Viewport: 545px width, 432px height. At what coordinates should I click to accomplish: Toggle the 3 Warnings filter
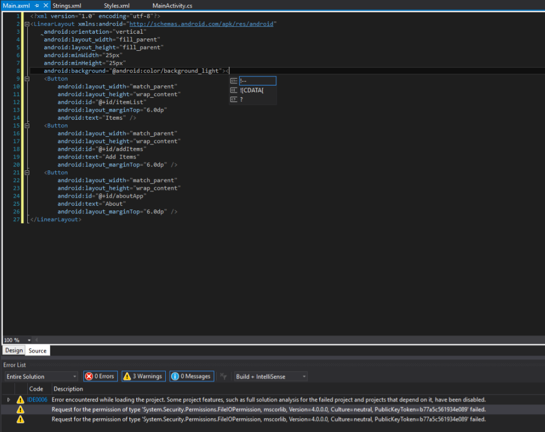tap(143, 376)
